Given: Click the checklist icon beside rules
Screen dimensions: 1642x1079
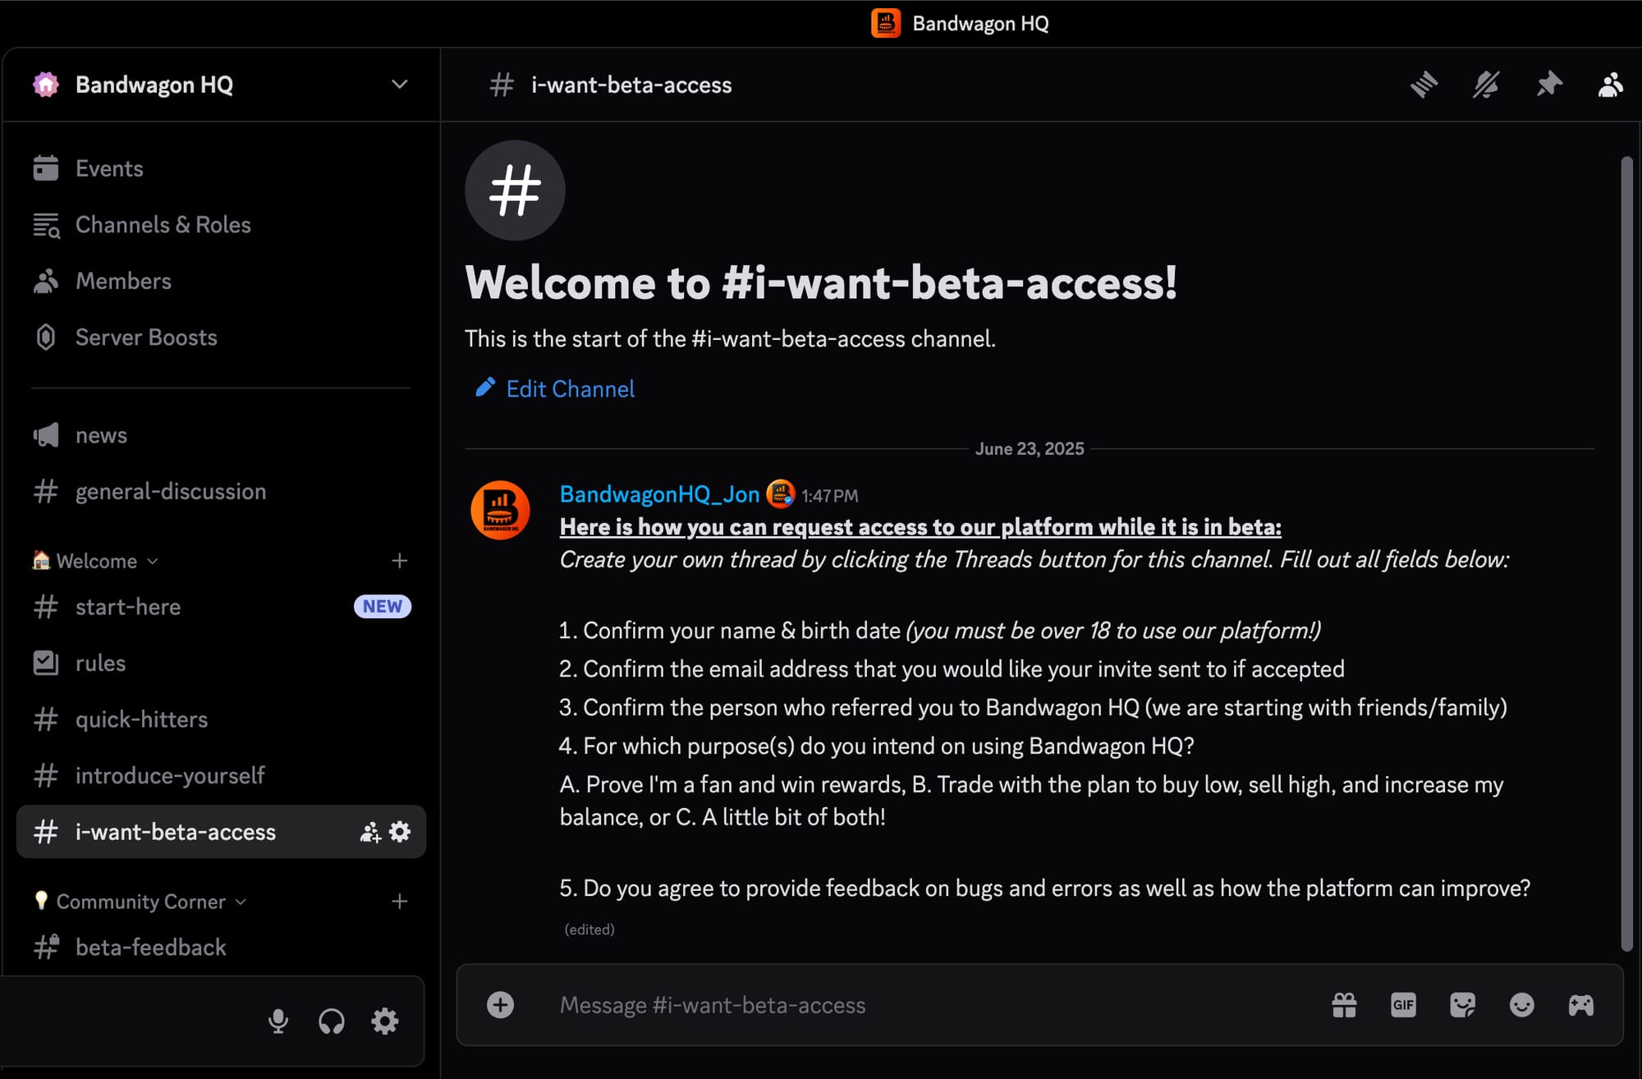Looking at the screenshot, I should pyautogui.click(x=46, y=663).
